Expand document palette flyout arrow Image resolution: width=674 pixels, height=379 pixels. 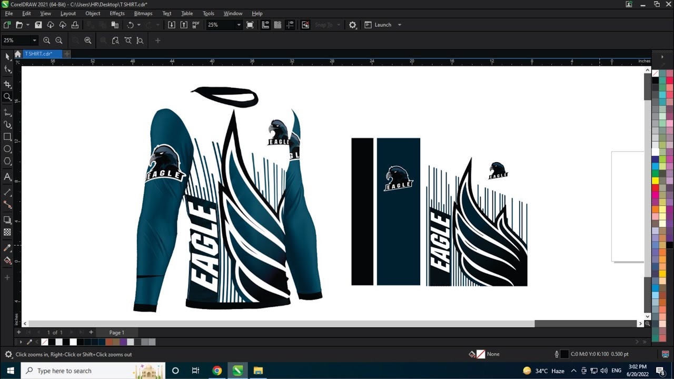pos(21,342)
